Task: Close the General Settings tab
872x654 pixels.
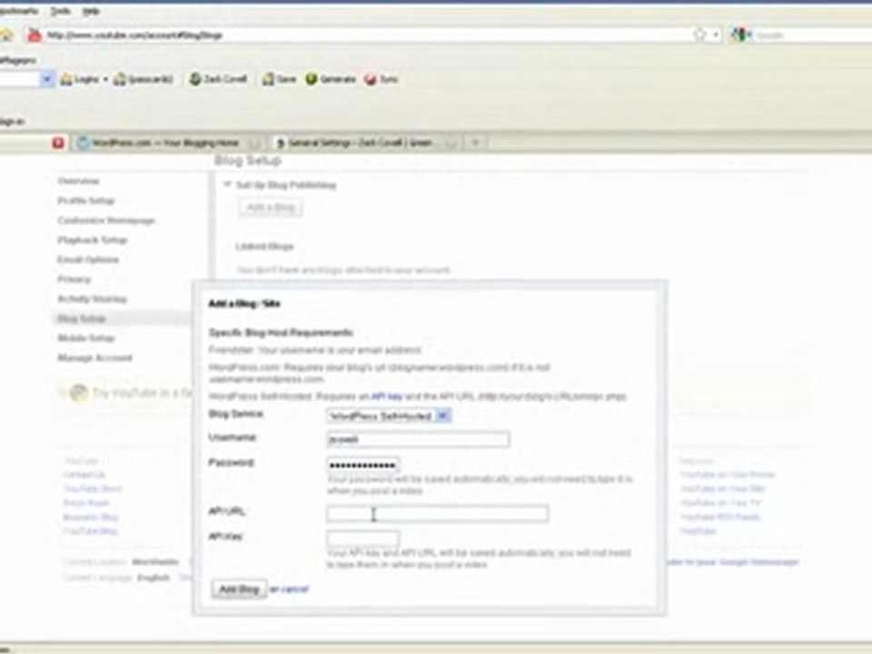Action: 451,144
